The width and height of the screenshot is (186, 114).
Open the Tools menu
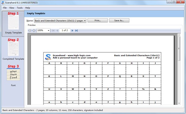[x=20, y=8]
